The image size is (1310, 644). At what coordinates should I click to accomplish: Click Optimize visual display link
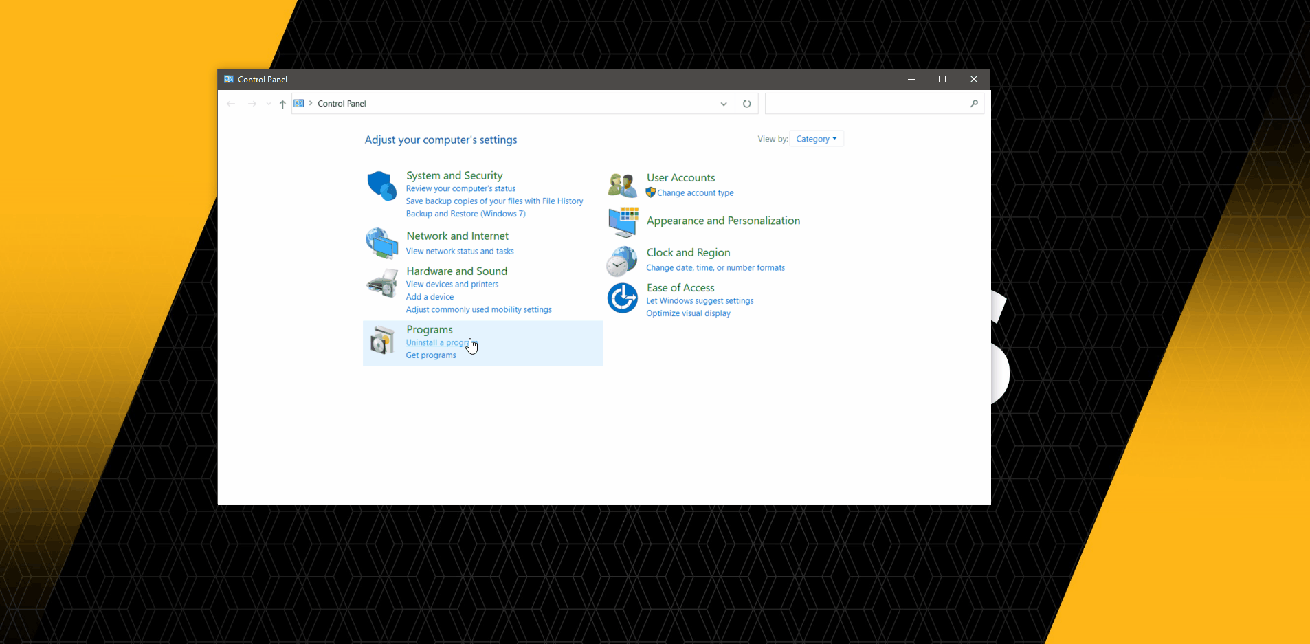(x=688, y=313)
